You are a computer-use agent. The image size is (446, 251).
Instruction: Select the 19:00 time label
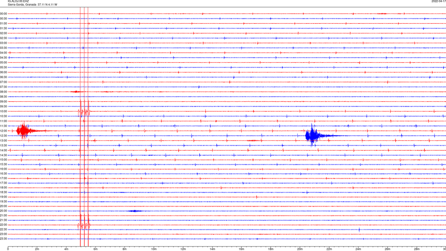[x=3, y=197]
